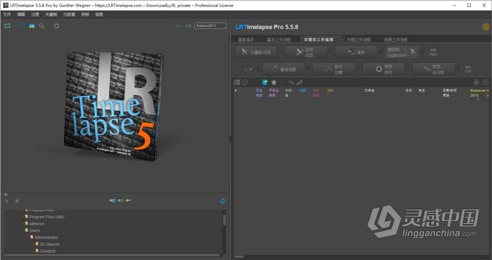Image resolution: width=492 pixels, height=260 pixels.
Task: Click the 日期/时间 原始 column header
Action: (x=450, y=92)
